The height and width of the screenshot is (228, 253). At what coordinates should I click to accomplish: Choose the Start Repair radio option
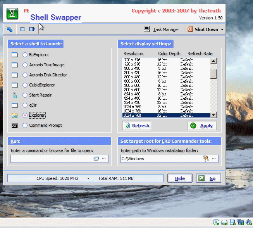click(x=25, y=95)
